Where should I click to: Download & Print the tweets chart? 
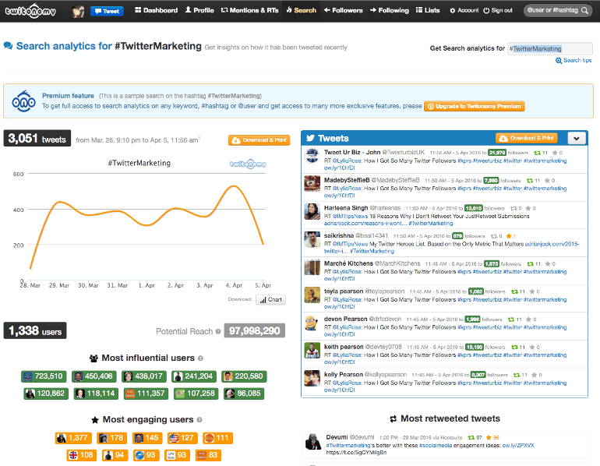point(259,140)
